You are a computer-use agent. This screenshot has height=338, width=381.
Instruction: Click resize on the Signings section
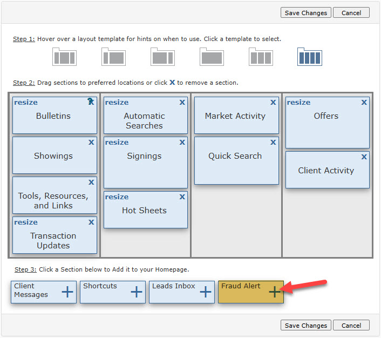tap(117, 142)
